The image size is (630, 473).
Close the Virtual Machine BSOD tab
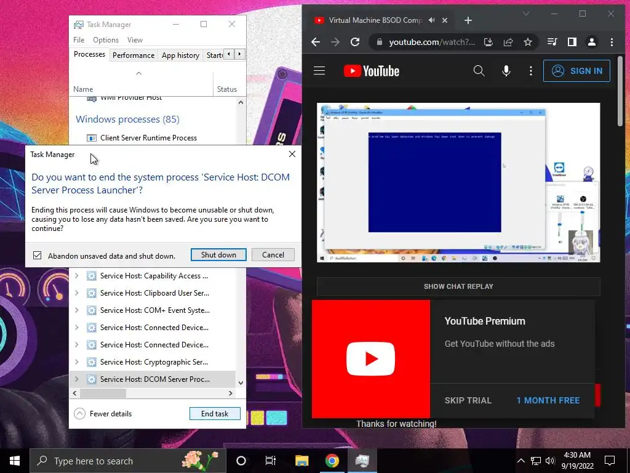tap(445, 20)
